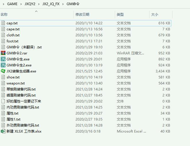Sort by the 类型 column header
The image size is (190, 146).
point(120,15)
